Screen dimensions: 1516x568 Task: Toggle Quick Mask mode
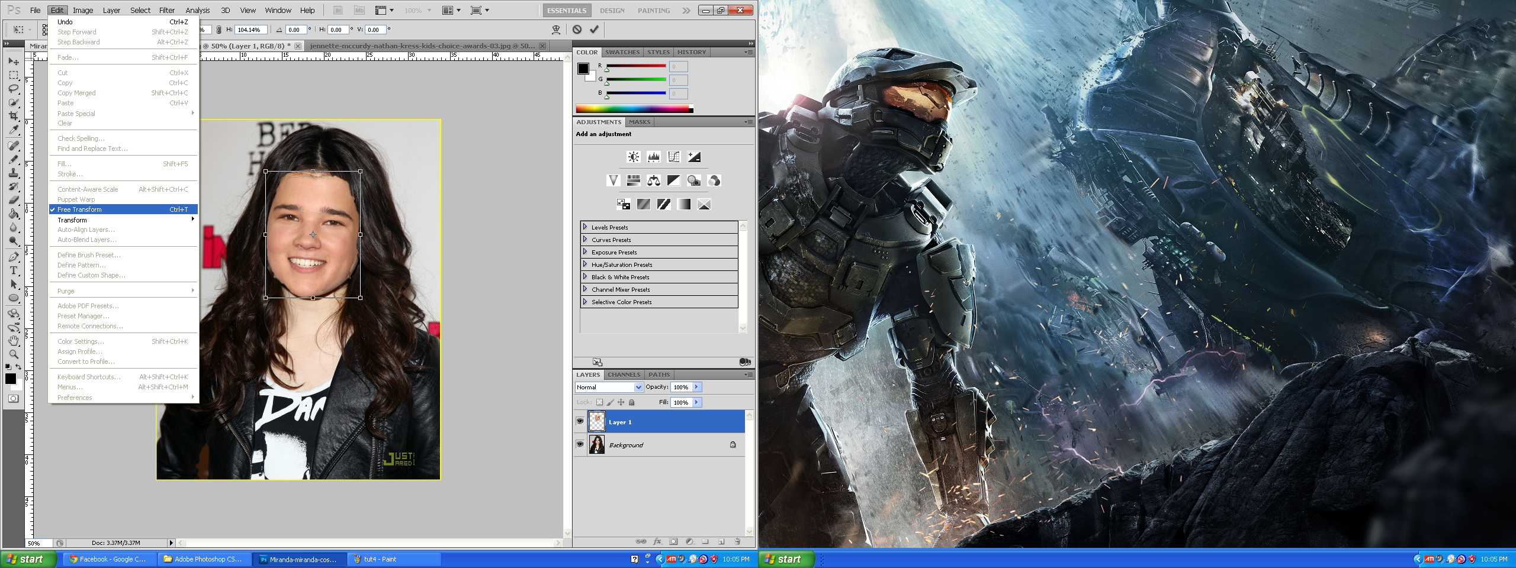tap(14, 399)
